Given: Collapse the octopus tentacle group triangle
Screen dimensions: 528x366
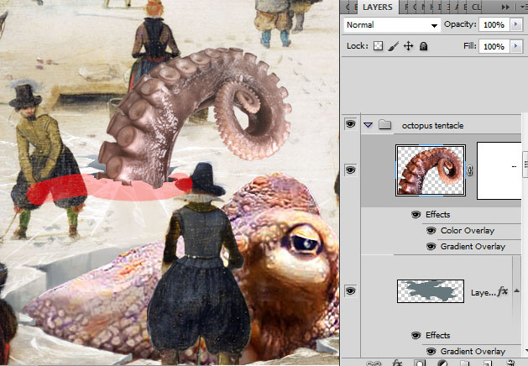Looking at the screenshot, I should 368,125.
